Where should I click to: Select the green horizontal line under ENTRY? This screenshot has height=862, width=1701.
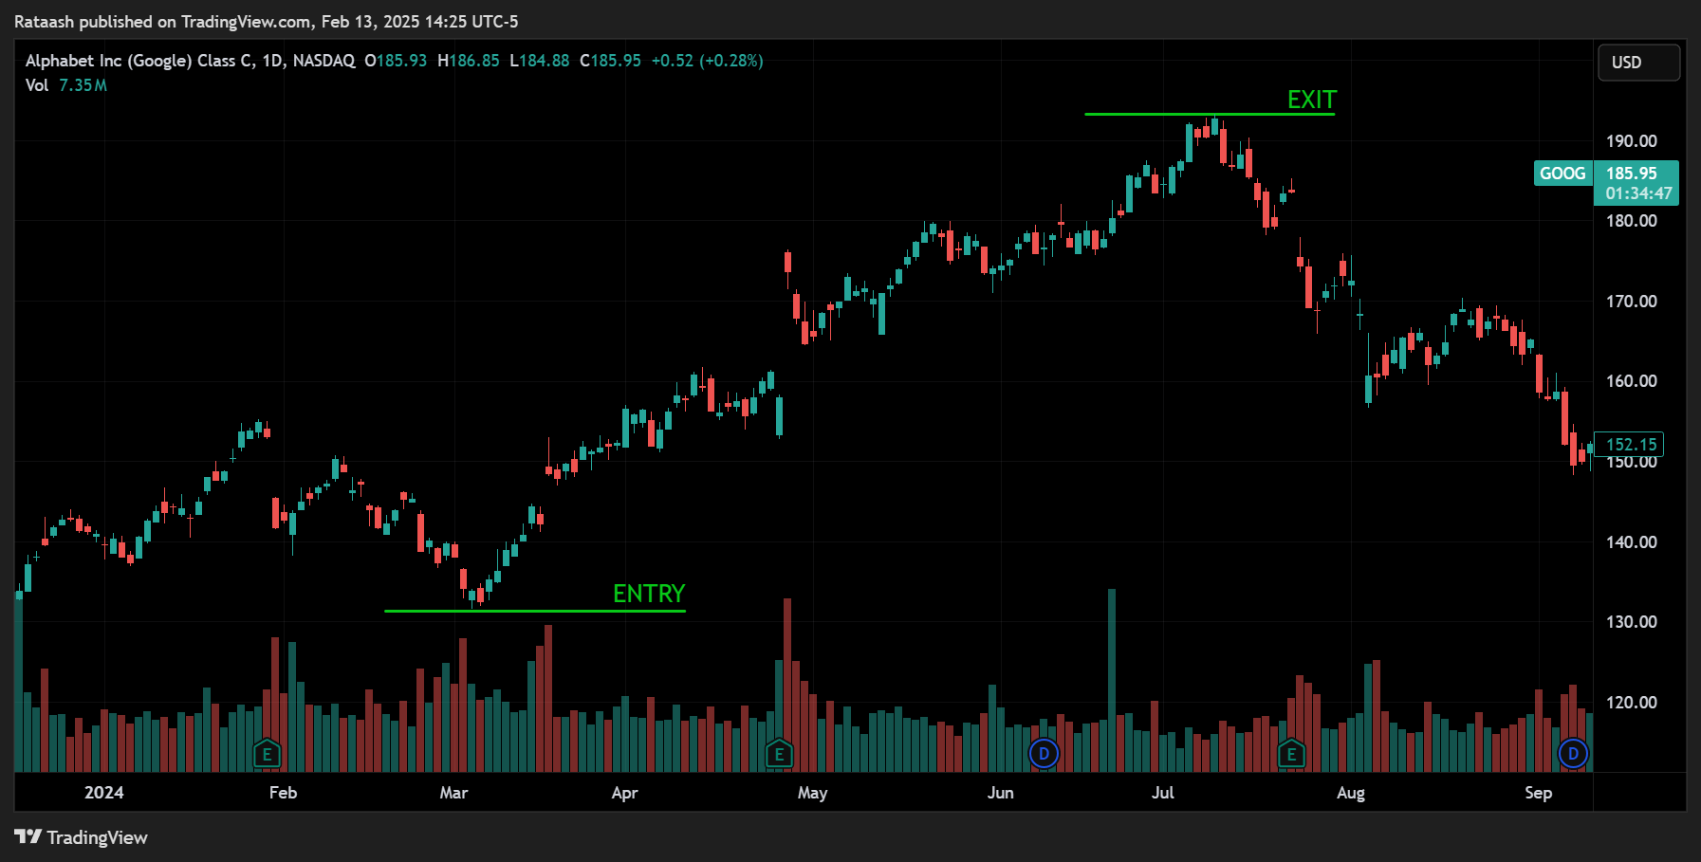[535, 611]
